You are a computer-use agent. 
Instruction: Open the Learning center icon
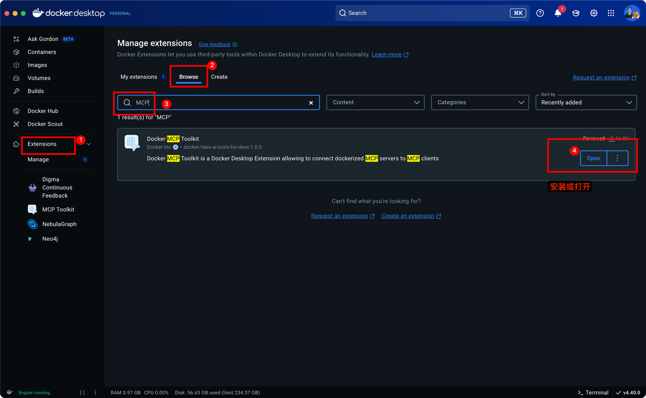pos(576,13)
